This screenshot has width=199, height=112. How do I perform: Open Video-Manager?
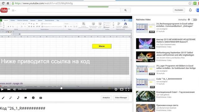(x=121, y=98)
